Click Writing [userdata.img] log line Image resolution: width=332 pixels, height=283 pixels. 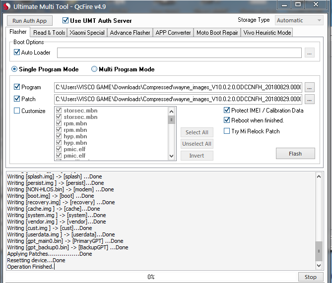pyautogui.click(x=61, y=234)
